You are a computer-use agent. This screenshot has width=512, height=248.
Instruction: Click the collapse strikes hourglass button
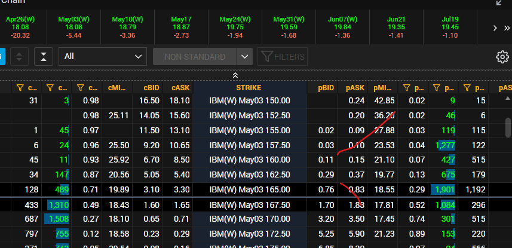(44, 57)
